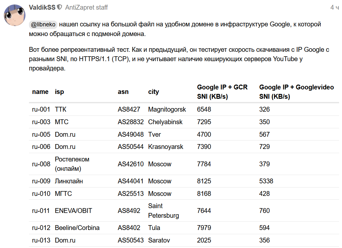Click the Beeline/Corbina ISP cell
The width and height of the screenshot is (342, 248).
point(77,228)
